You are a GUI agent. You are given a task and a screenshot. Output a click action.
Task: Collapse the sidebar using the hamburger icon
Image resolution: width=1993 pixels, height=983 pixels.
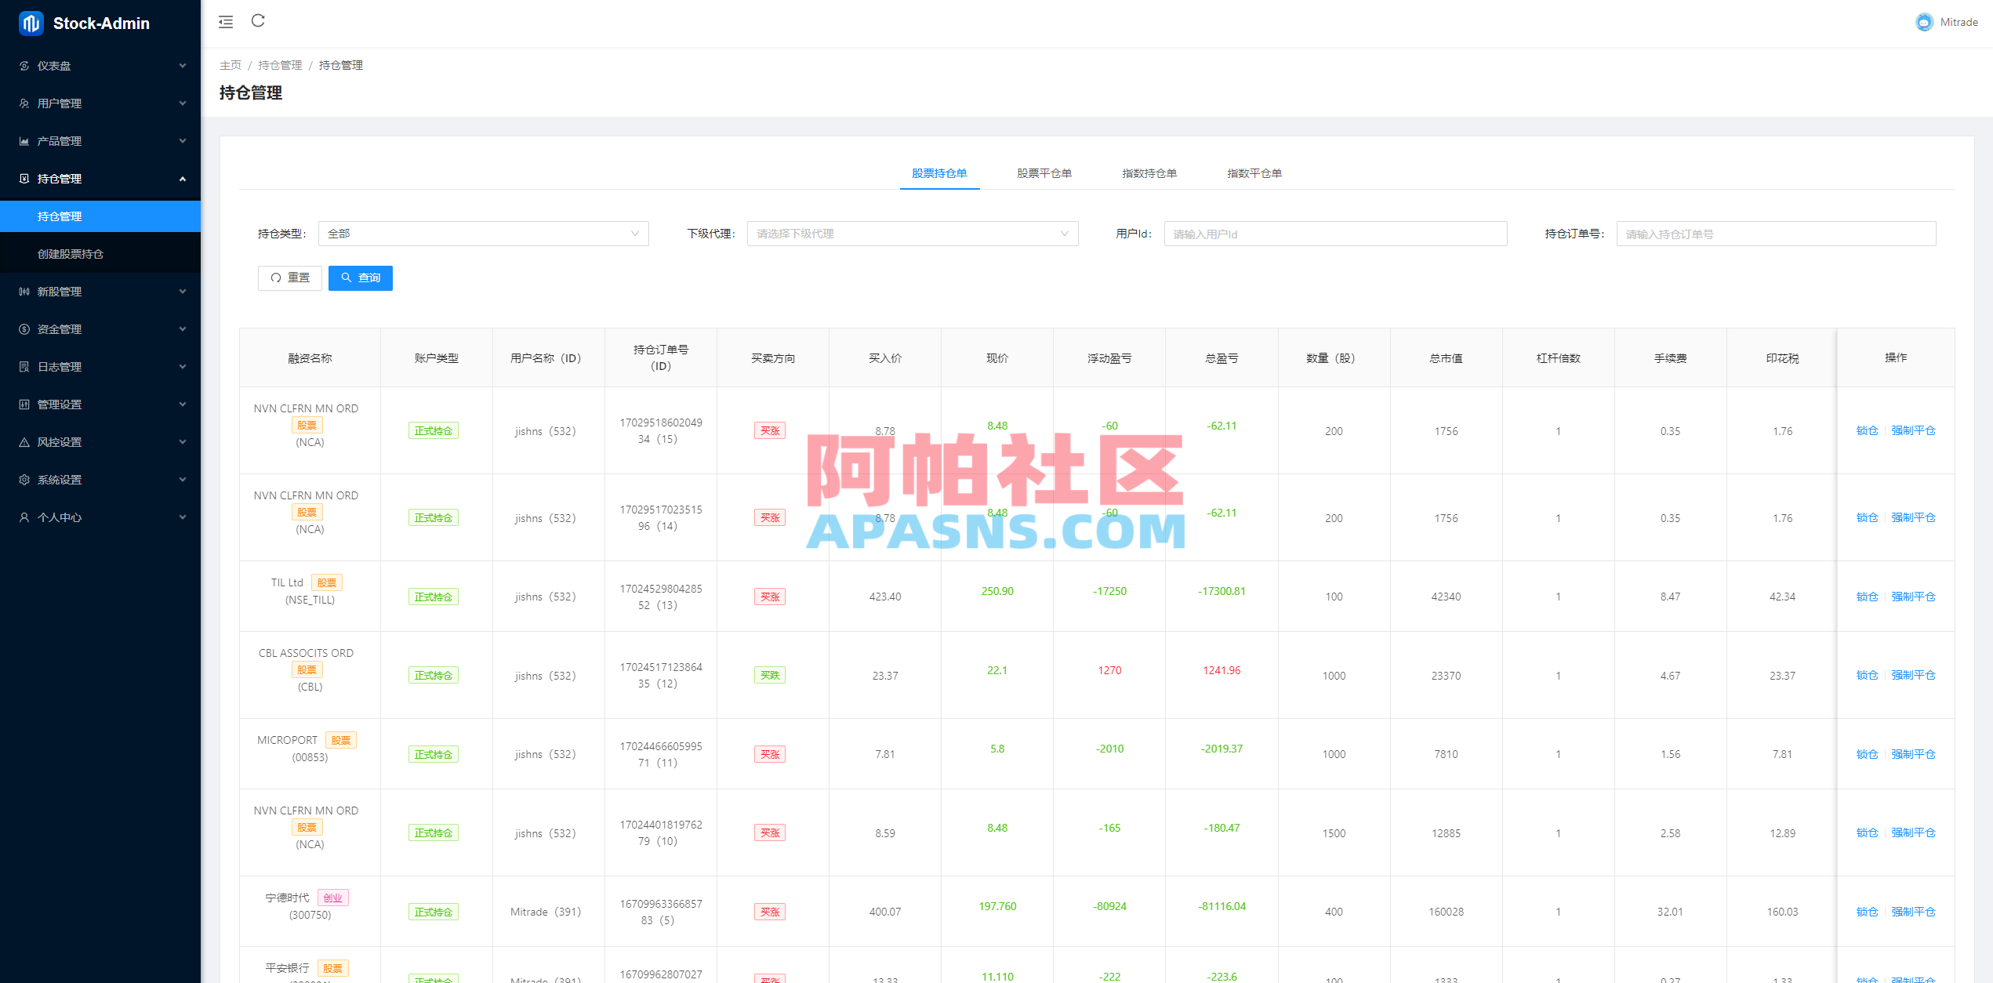tap(225, 22)
